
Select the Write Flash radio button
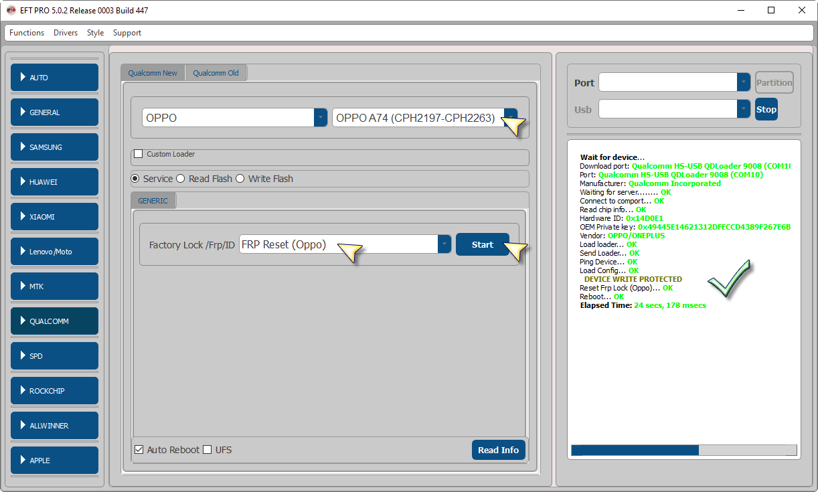click(x=240, y=179)
